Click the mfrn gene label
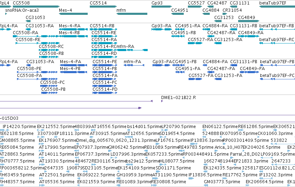 click(x=121, y=10)
